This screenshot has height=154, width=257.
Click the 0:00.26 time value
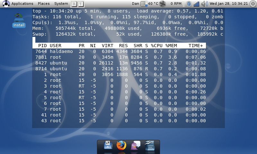[x=196, y=92]
